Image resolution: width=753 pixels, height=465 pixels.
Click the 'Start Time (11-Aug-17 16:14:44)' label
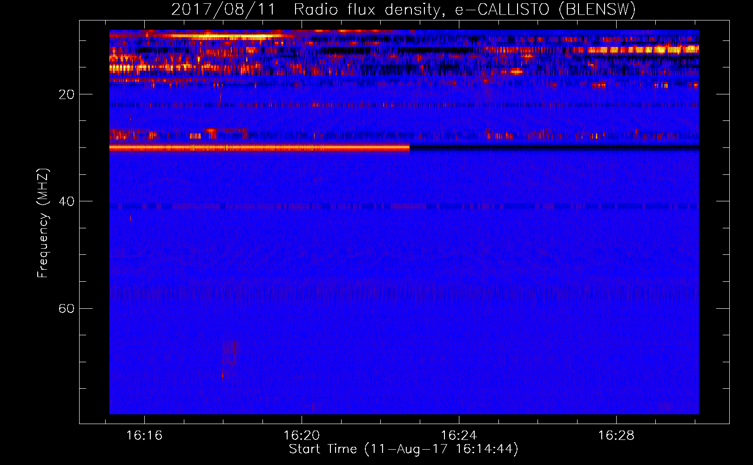403,449
